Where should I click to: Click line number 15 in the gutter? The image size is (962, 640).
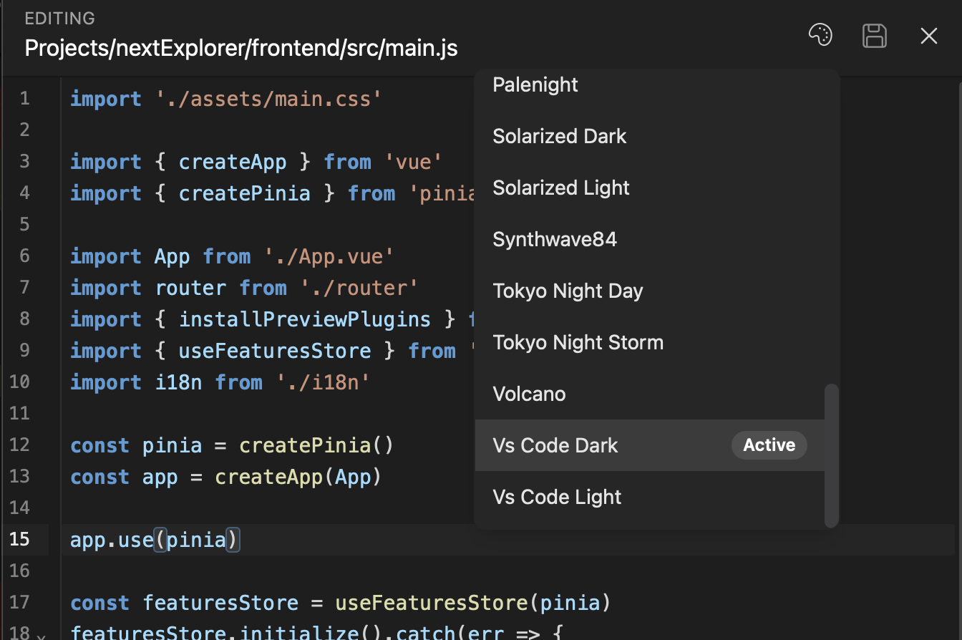pos(19,539)
